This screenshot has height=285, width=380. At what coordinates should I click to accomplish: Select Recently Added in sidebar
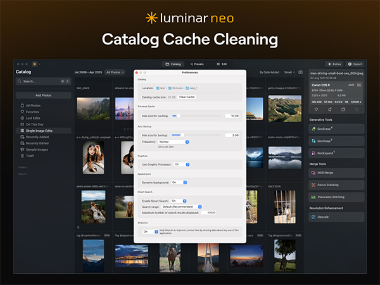coord(43,137)
